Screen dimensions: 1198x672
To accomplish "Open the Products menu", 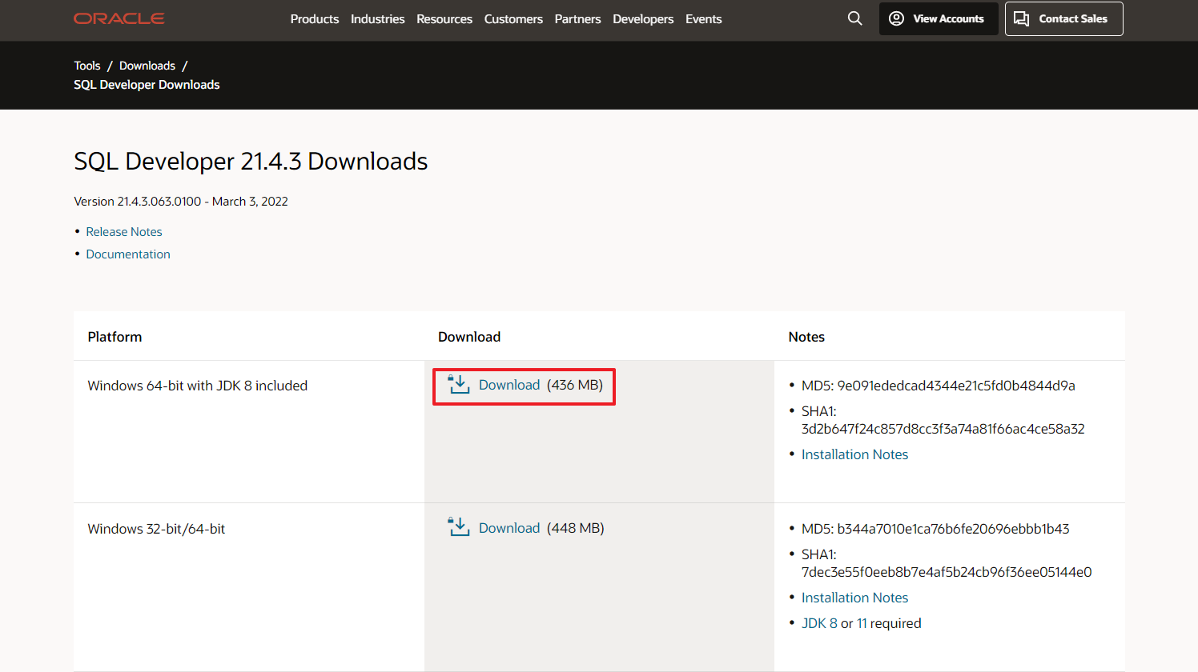I will pos(315,19).
